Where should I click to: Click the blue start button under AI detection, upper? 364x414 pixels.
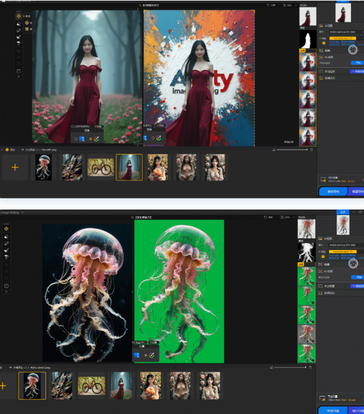click(358, 63)
